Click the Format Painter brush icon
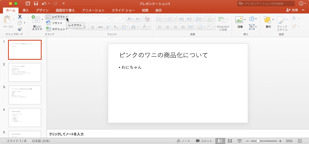 pyautogui.click(x=20, y=29)
